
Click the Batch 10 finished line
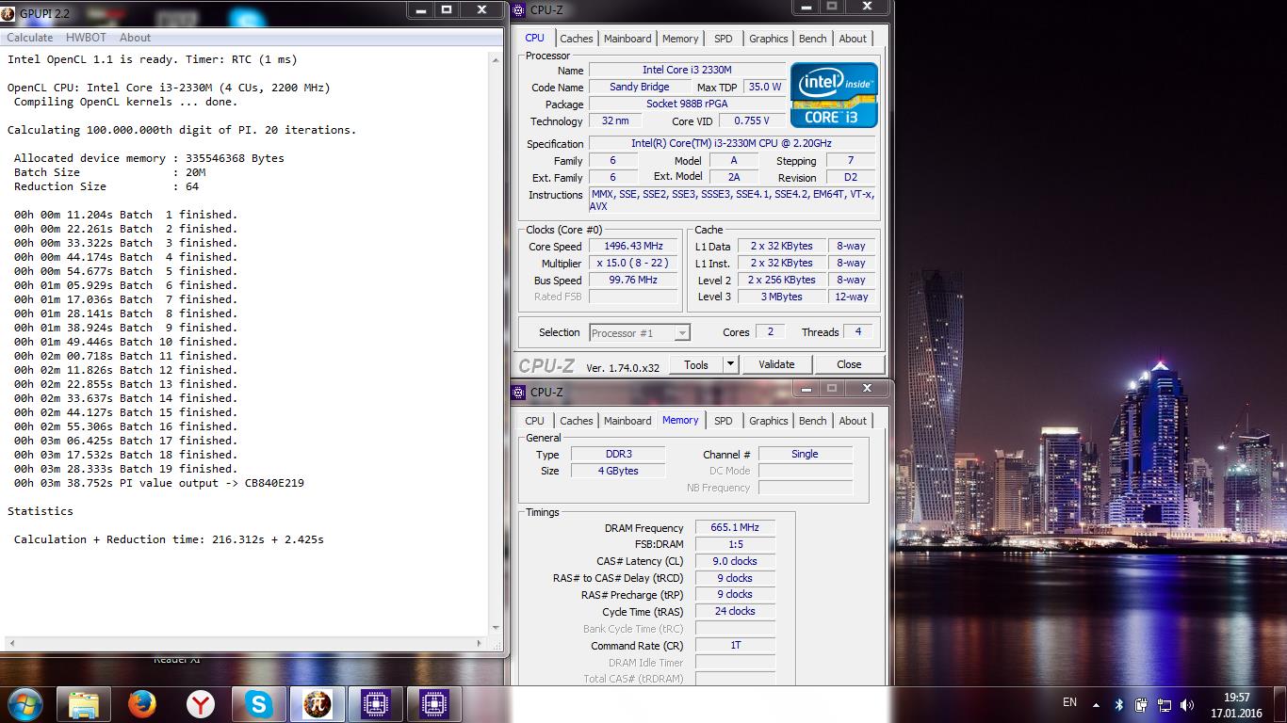(x=125, y=342)
